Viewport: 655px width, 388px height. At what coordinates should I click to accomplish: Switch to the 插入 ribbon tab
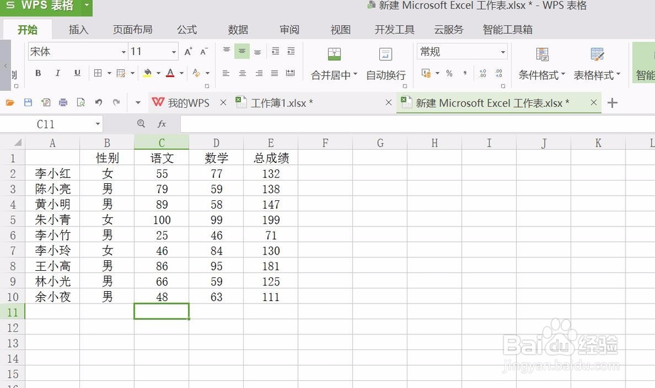click(x=79, y=29)
